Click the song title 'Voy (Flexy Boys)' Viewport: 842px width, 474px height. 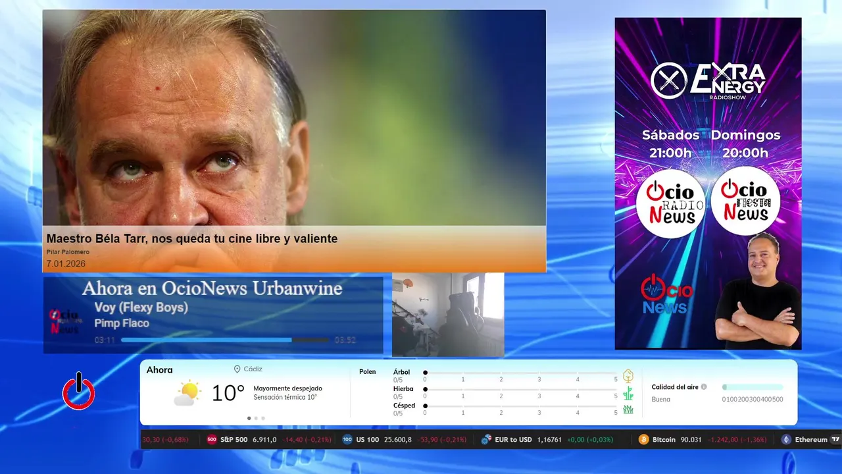point(141,307)
